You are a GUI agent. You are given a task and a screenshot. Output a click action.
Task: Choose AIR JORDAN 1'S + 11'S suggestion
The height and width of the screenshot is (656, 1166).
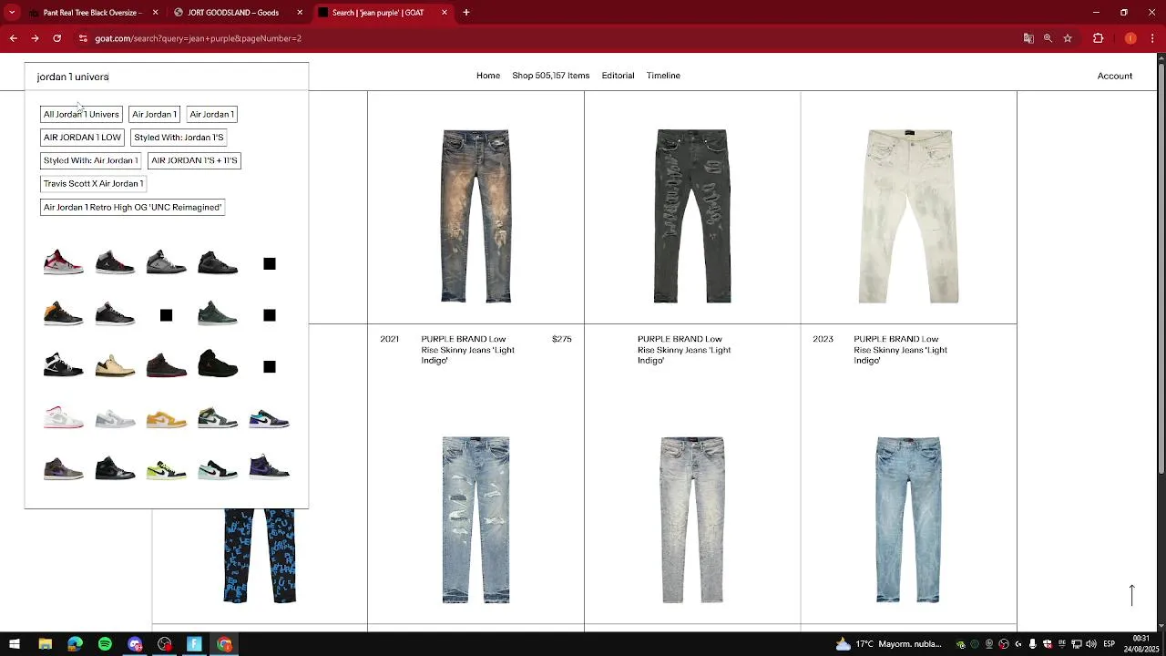[194, 160]
